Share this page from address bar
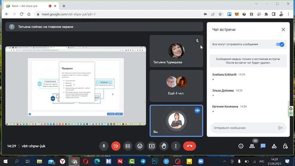 (x=213, y=14)
